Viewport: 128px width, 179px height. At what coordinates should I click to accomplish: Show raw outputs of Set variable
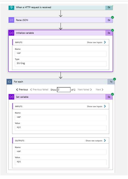(96, 141)
